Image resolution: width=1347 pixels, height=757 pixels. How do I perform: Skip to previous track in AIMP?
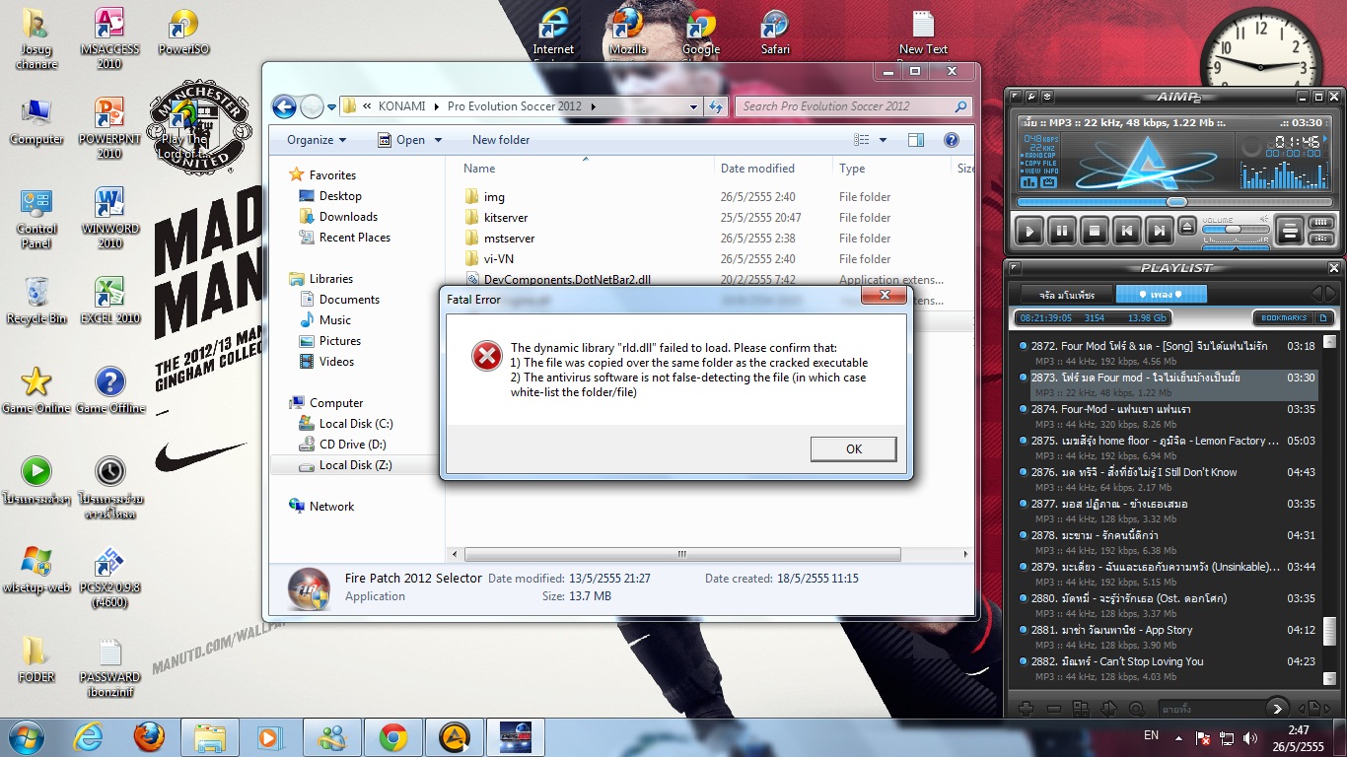pos(1126,233)
